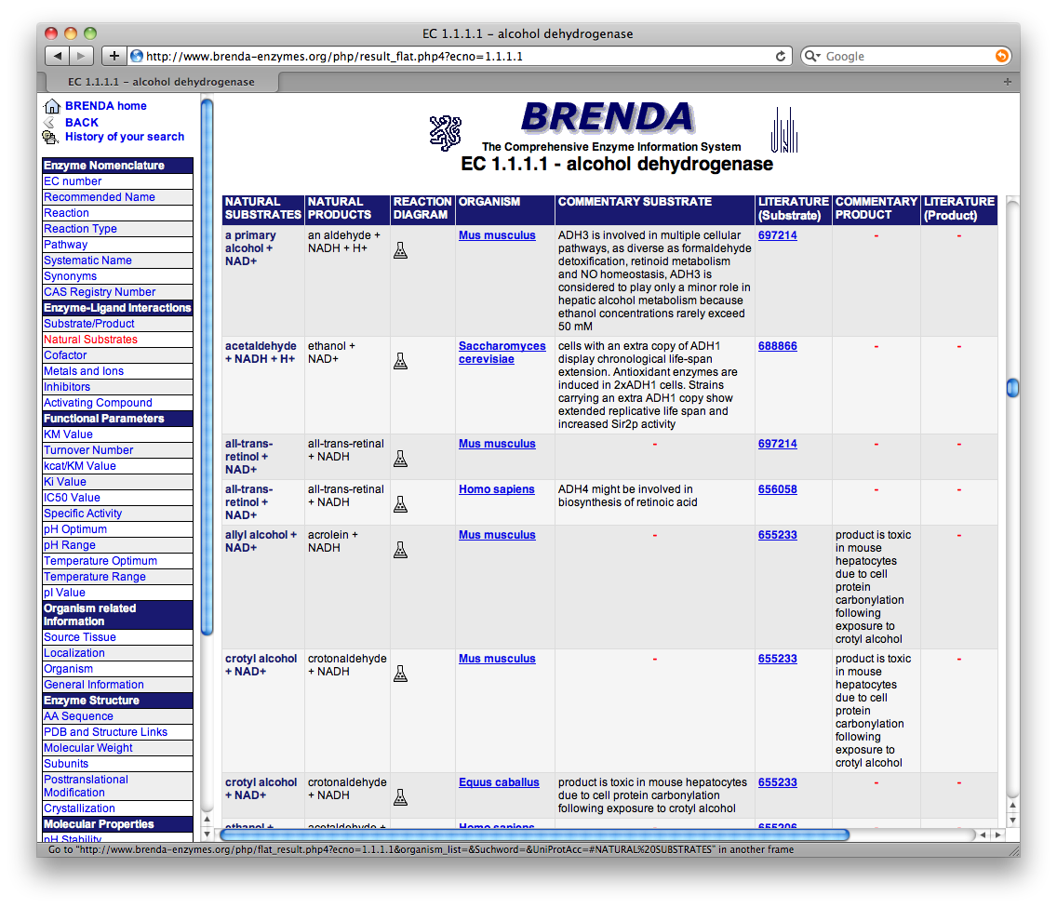Go to Recommended Name section
The width and height of the screenshot is (1057, 908).
(99, 197)
